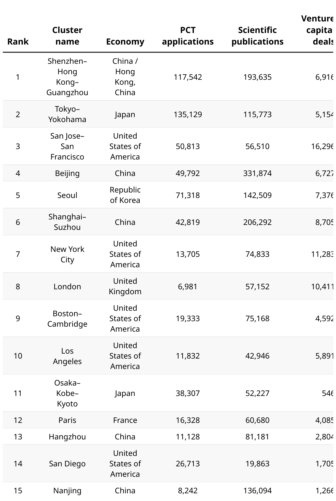Click the PCT applications column header

click(188, 36)
